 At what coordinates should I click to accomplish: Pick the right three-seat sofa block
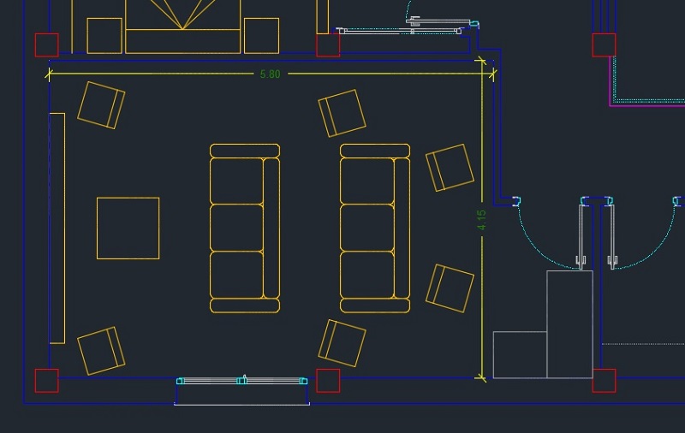click(x=375, y=228)
